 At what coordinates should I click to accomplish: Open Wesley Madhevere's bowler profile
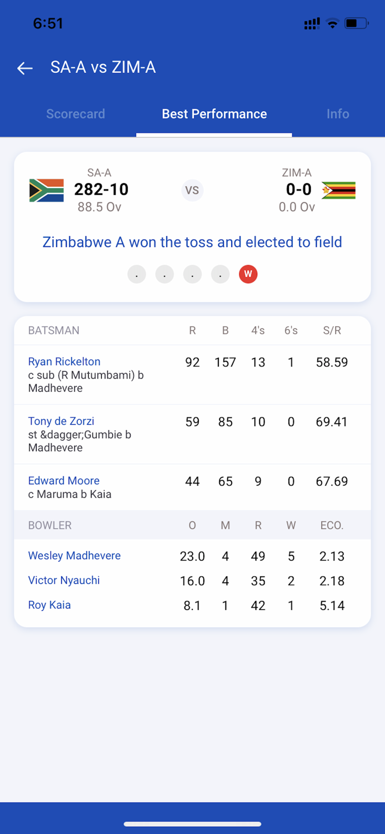[74, 555]
